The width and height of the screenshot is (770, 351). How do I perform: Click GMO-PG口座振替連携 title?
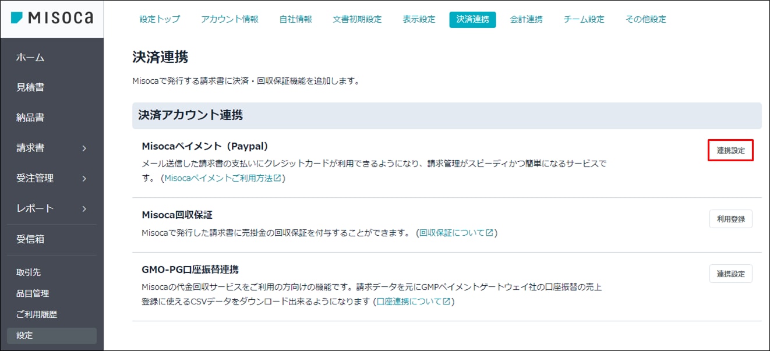[190, 270]
